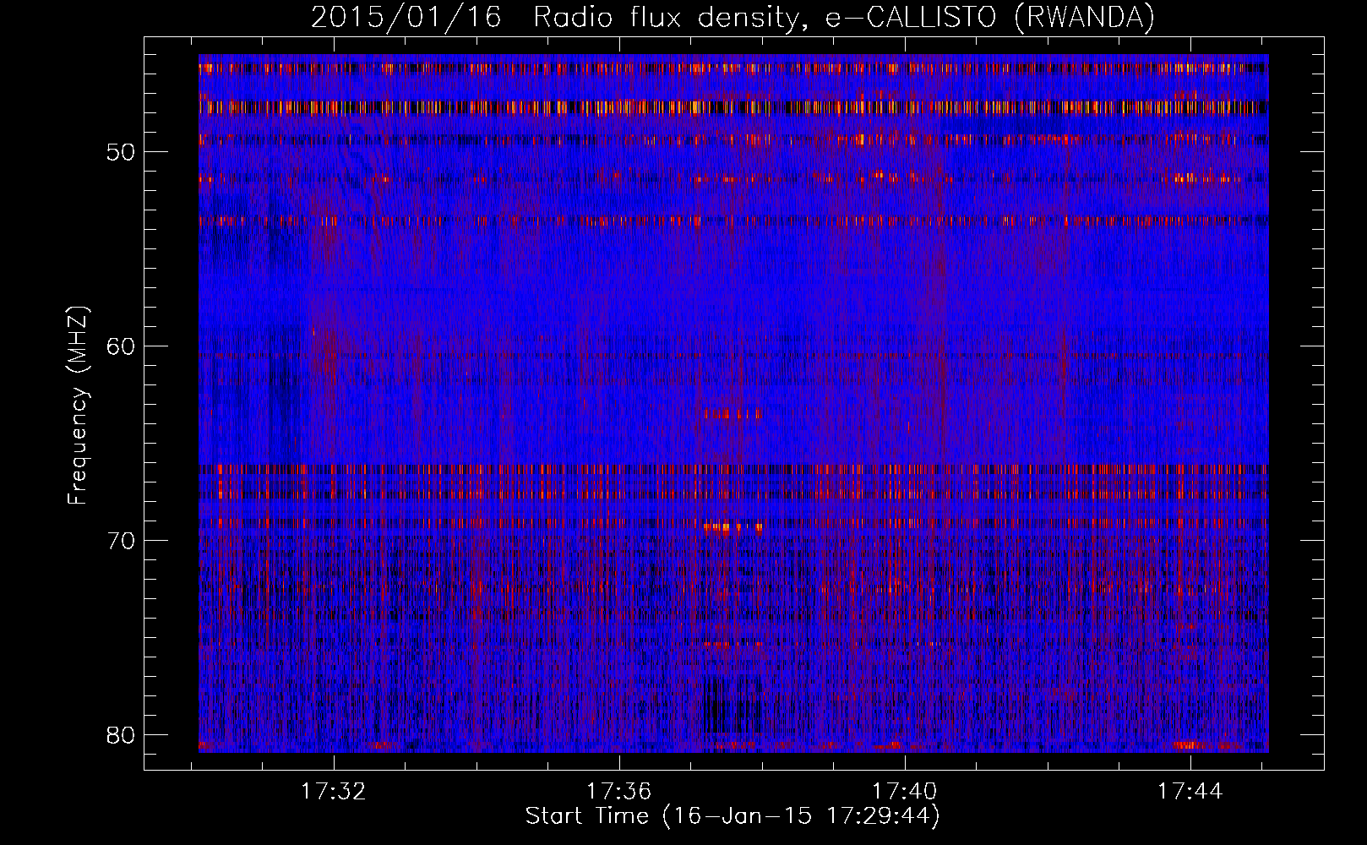The height and width of the screenshot is (845, 1367).
Task: Click the plot title '2015/01/16 Radio flux density'
Action: click(x=733, y=17)
